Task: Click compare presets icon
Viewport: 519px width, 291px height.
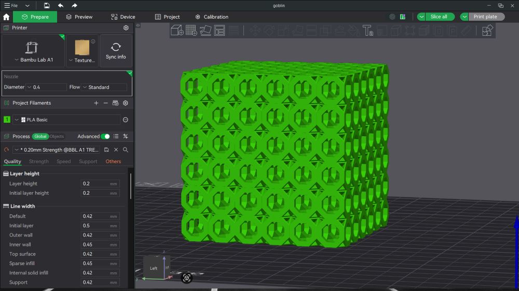Action: (x=126, y=136)
